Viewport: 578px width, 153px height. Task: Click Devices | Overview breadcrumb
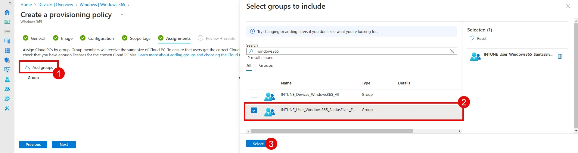[56, 4]
